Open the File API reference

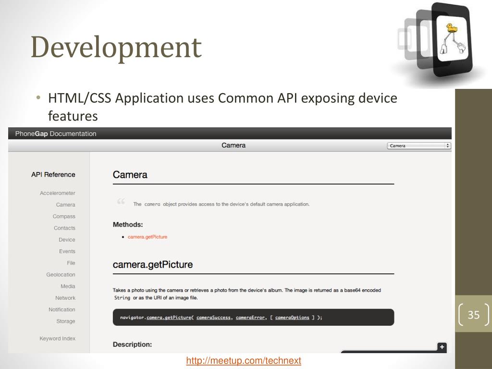pos(71,263)
